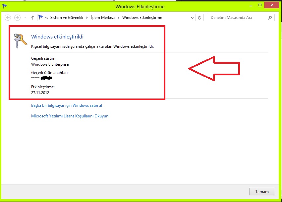The width and height of the screenshot is (282, 202).
Task: Open Microsoft Yazılımı Lisans Koşullarını Okuyun link
Action: [70, 116]
